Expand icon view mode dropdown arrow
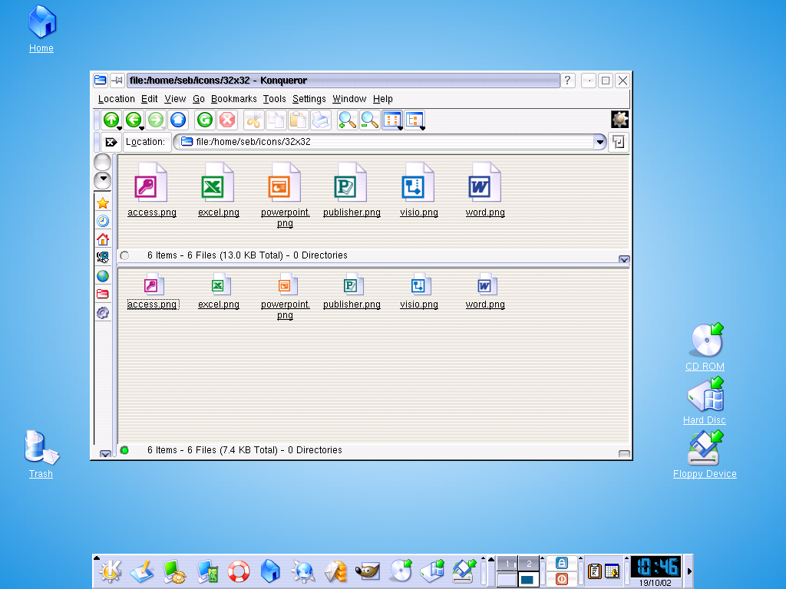This screenshot has width=786, height=589. click(400, 128)
